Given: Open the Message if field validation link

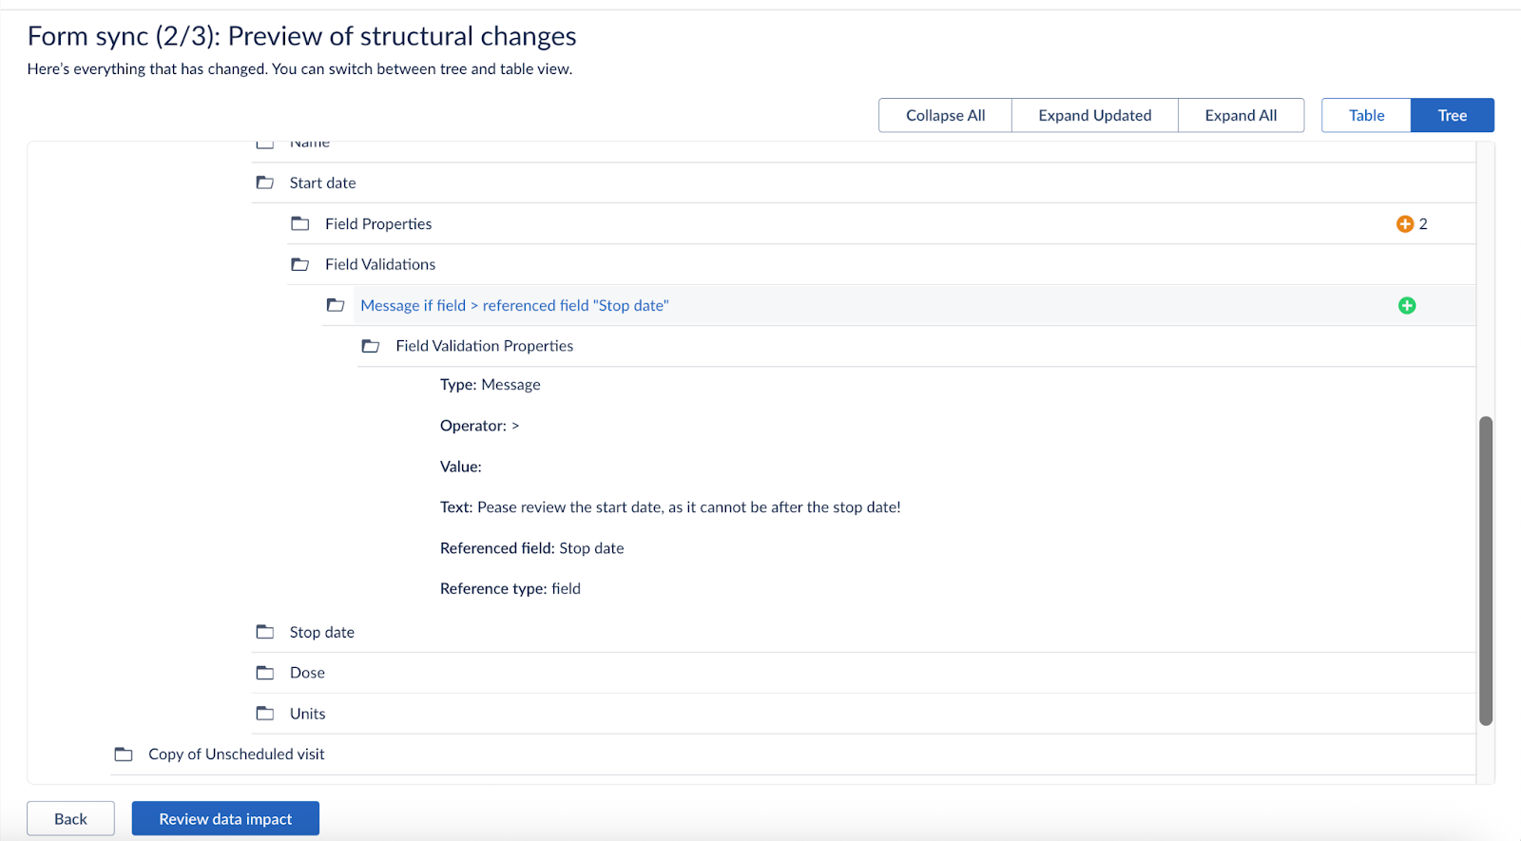Looking at the screenshot, I should [x=514, y=305].
